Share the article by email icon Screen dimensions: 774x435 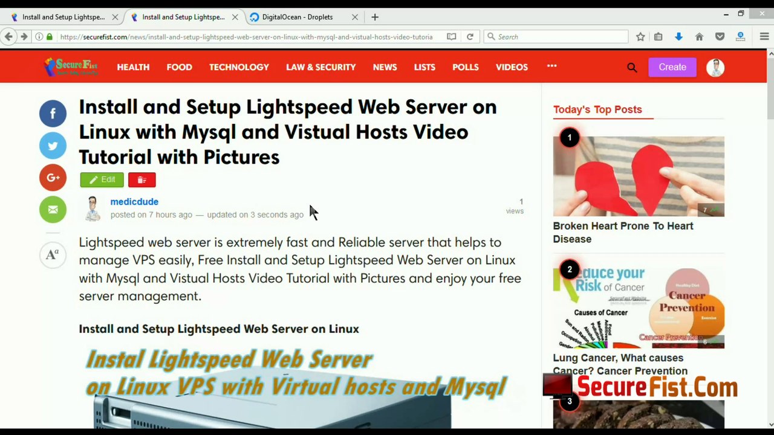click(x=53, y=210)
